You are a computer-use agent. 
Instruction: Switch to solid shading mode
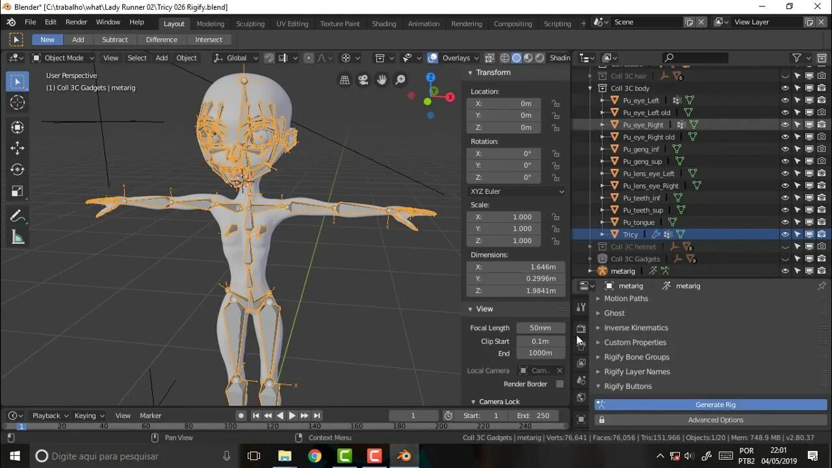click(x=516, y=58)
